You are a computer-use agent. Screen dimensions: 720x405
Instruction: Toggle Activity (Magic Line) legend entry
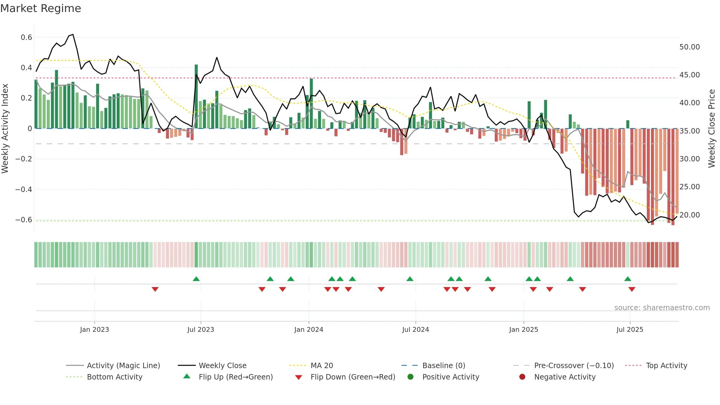pos(113,365)
